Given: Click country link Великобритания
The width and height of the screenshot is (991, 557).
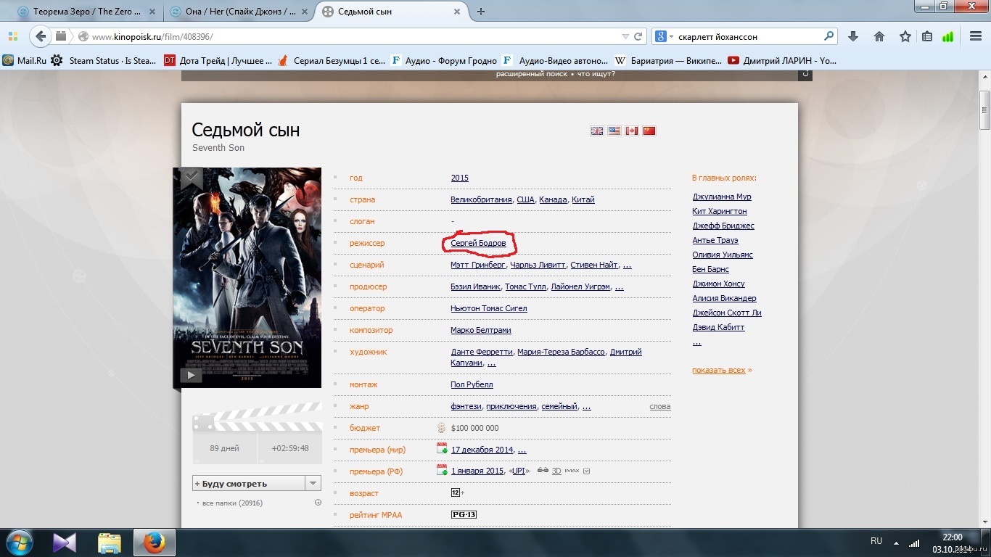Looking at the screenshot, I should point(481,199).
